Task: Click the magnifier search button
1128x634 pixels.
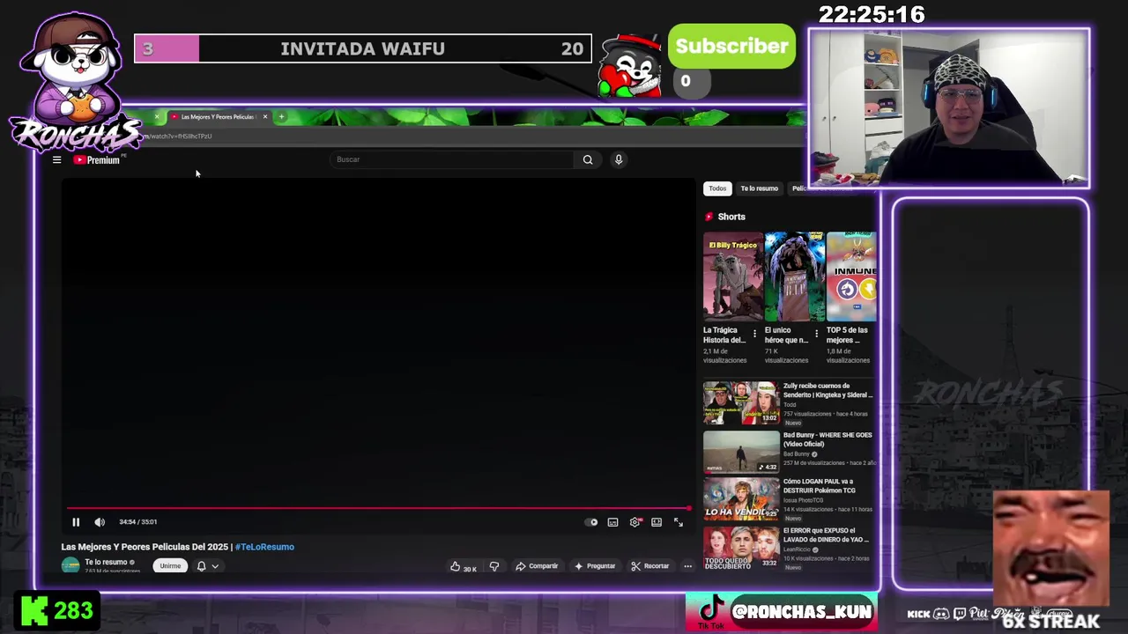Action: coord(588,159)
